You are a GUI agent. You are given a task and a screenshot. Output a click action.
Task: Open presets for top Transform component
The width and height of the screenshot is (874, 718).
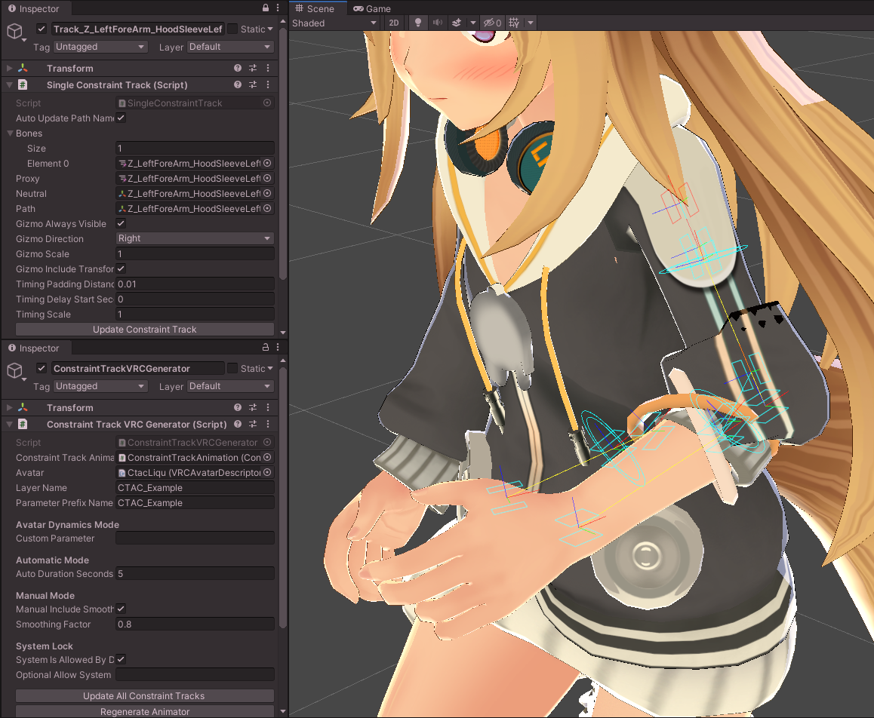click(x=253, y=68)
